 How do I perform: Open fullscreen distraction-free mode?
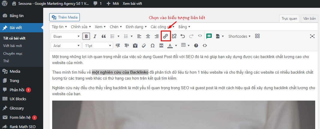tap(312, 36)
